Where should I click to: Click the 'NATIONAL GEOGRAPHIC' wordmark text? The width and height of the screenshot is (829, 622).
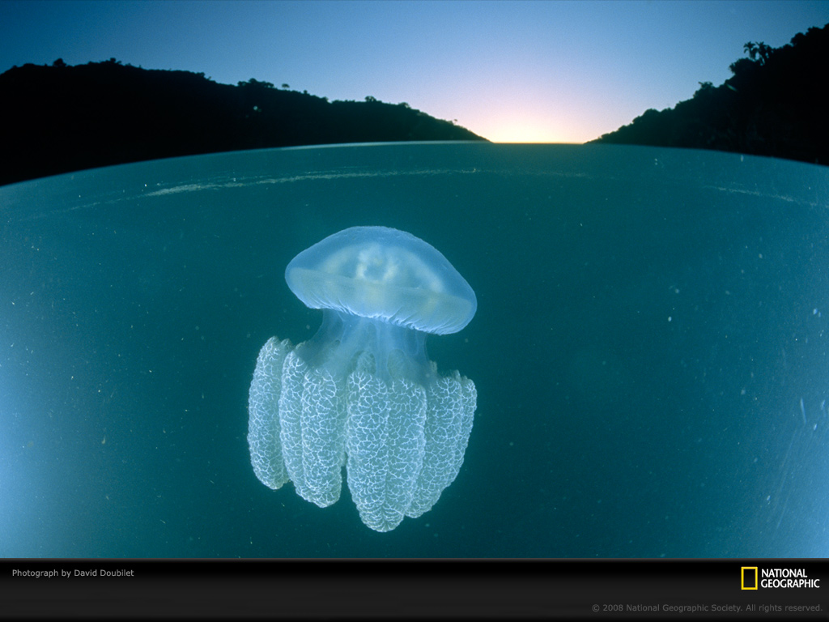pos(790,578)
